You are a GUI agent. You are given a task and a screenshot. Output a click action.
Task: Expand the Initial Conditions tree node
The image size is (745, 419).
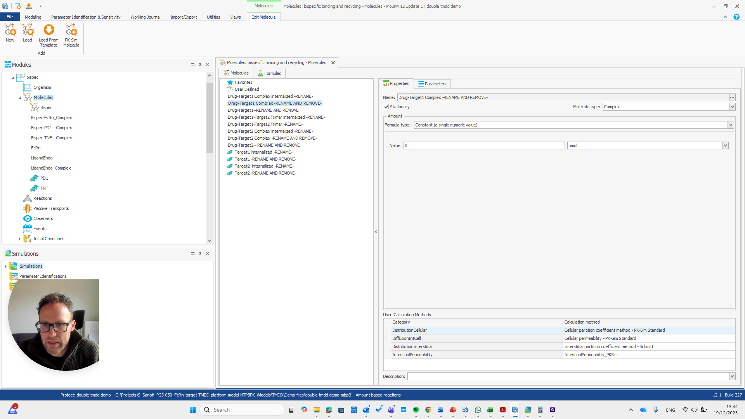pyautogui.click(x=19, y=239)
